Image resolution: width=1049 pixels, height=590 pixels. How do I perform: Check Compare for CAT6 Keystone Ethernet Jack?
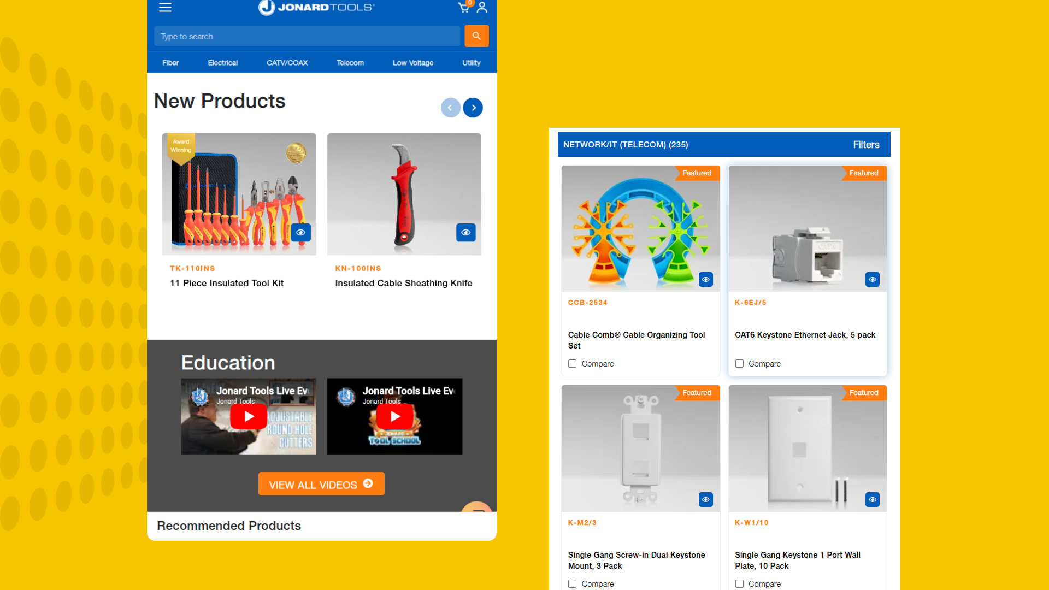click(x=739, y=364)
